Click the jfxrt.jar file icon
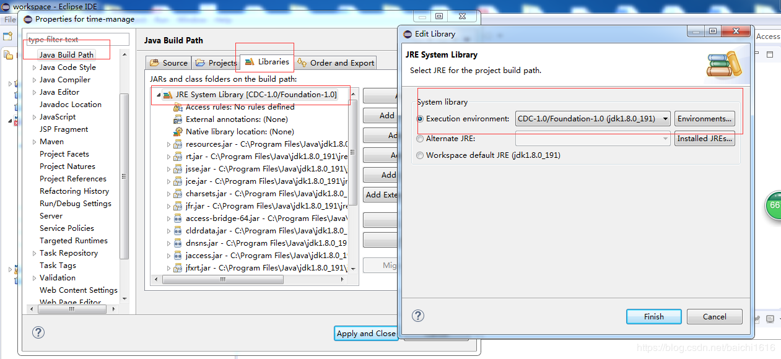The height and width of the screenshot is (359, 781). [x=178, y=268]
